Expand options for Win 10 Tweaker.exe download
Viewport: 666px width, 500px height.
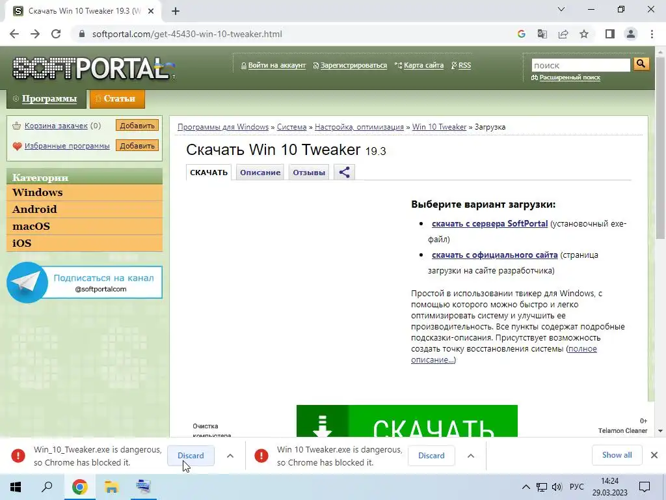point(471,456)
